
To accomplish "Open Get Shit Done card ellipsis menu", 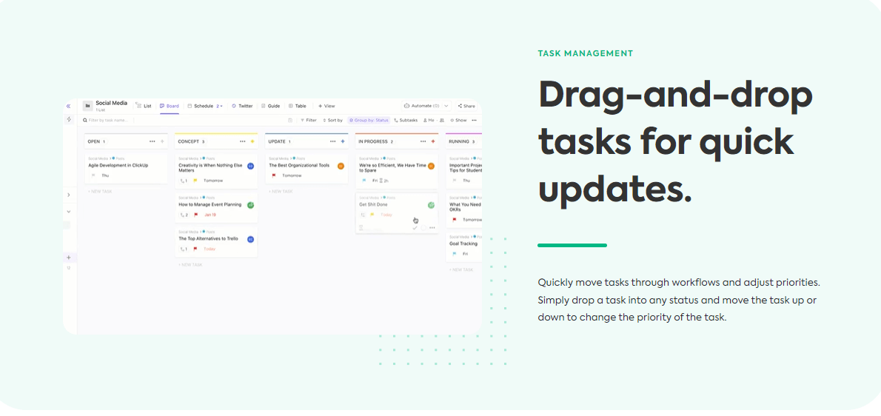I will coord(432,228).
